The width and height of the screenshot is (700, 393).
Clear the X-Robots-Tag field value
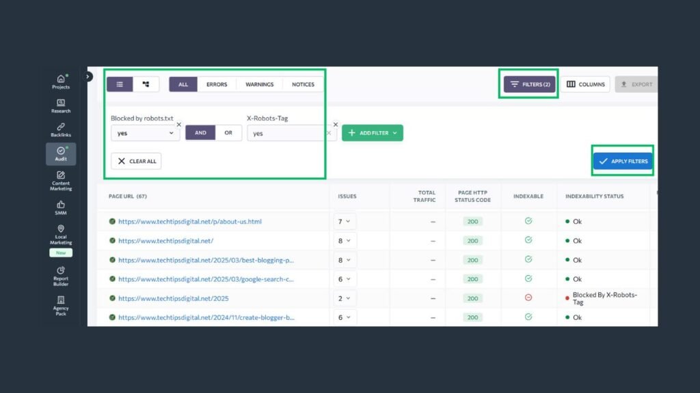[x=329, y=133]
